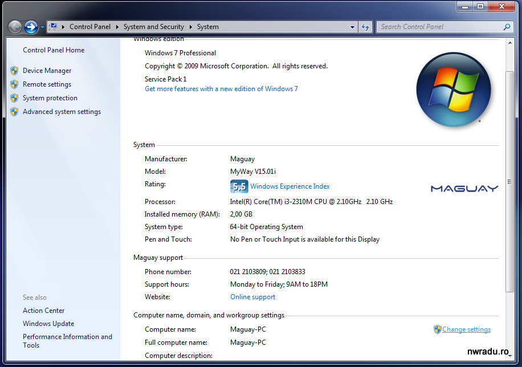Open Online support website link
Image resolution: width=522 pixels, height=367 pixels.
point(252,297)
